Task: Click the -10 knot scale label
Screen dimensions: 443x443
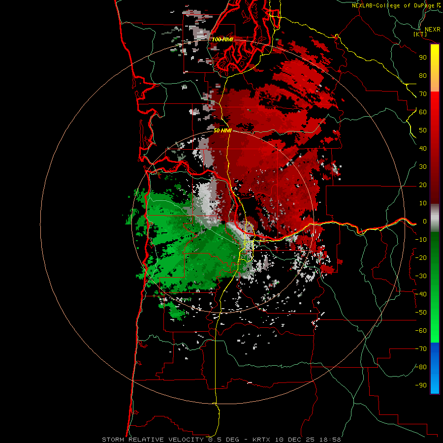Action: pos(421,240)
